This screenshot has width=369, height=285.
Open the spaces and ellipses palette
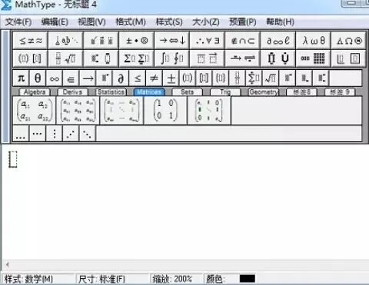coord(65,41)
